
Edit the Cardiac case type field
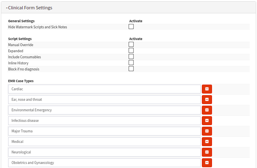click(105, 89)
